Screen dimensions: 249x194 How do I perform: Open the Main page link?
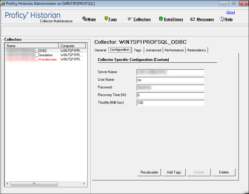pyautogui.click(x=91, y=19)
